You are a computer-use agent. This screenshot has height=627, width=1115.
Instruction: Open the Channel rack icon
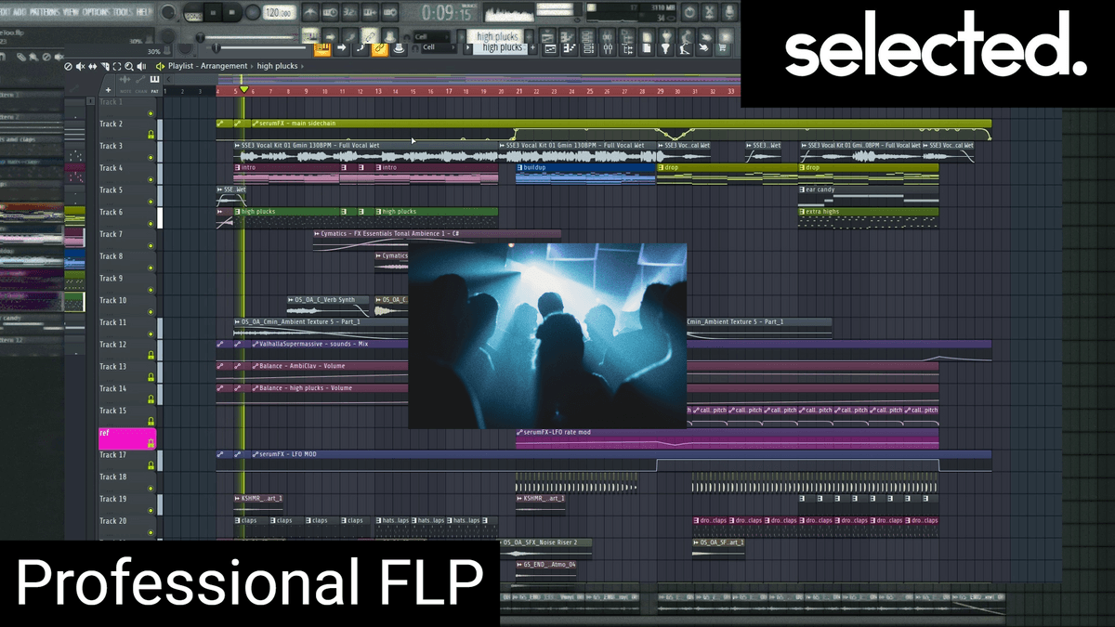589,46
